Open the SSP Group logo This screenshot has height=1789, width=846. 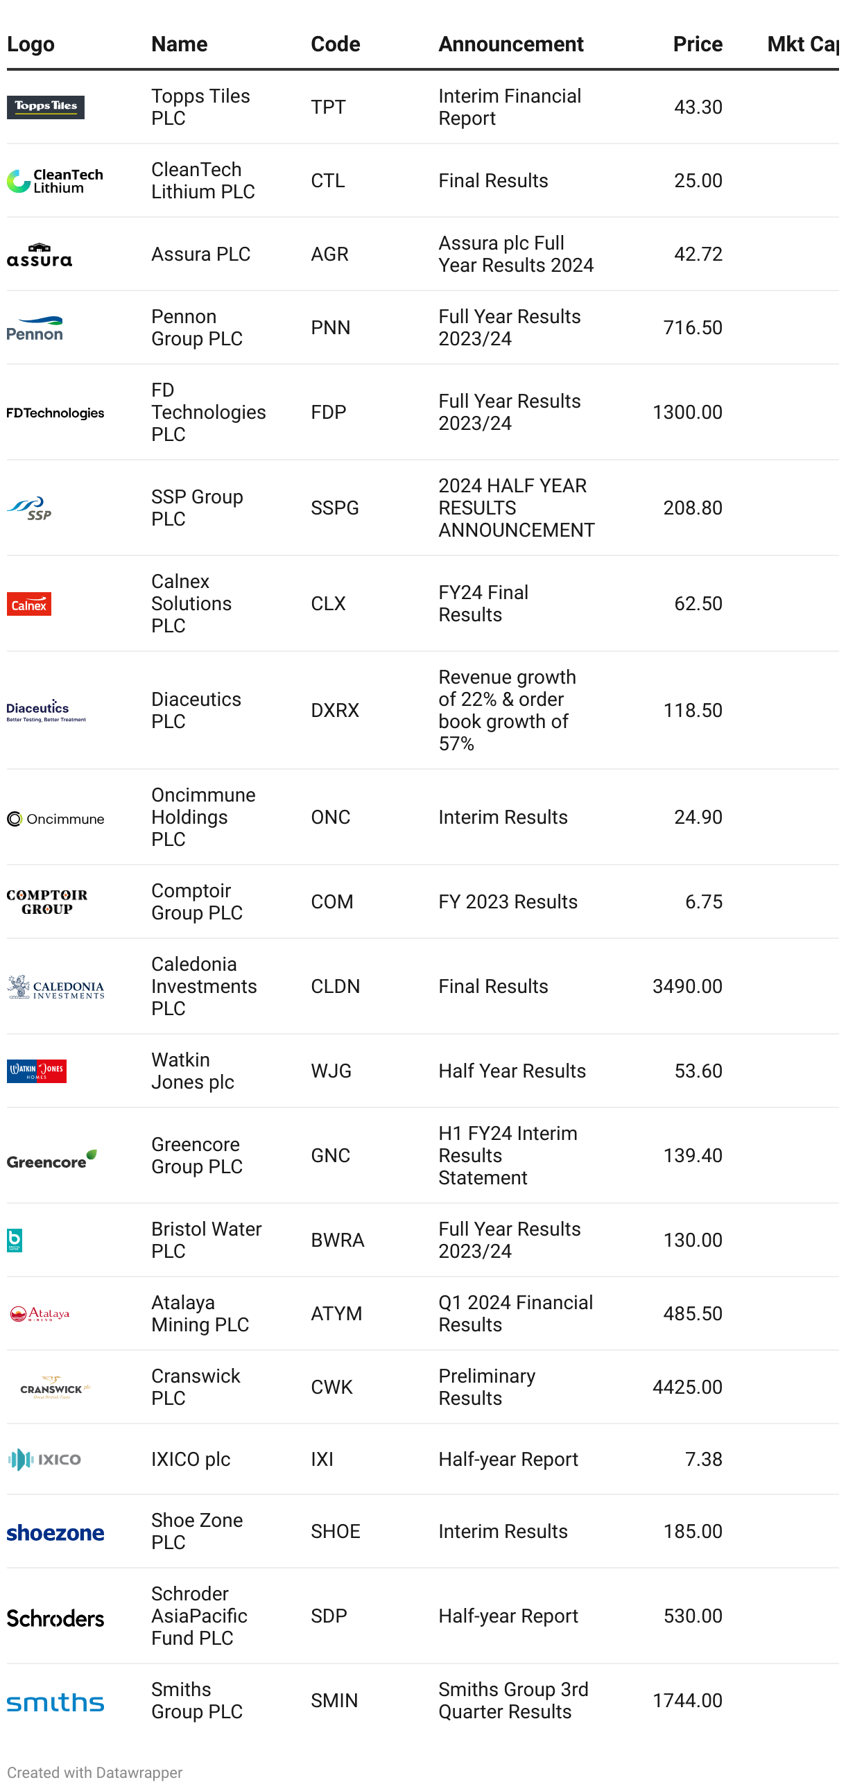pyautogui.click(x=29, y=509)
